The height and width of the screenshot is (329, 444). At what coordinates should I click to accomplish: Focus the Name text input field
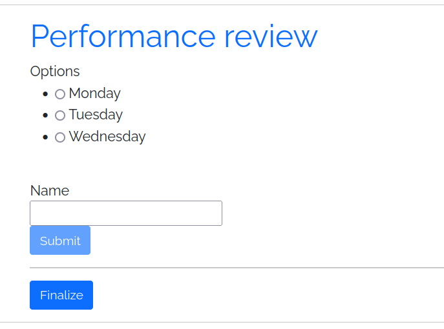click(126, 213)
